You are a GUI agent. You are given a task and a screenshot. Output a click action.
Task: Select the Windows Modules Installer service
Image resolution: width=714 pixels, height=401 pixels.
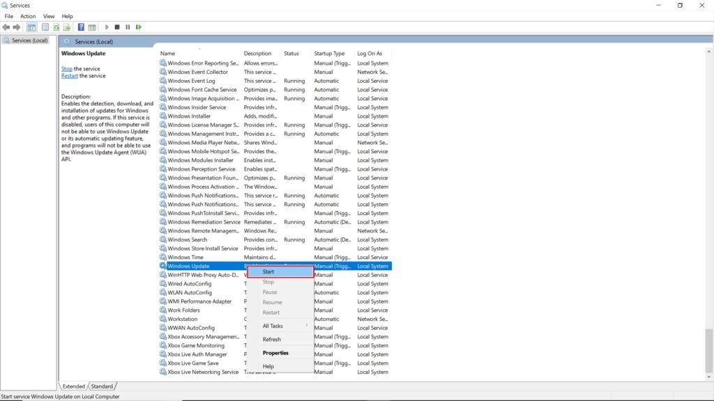tap(275, 160)
